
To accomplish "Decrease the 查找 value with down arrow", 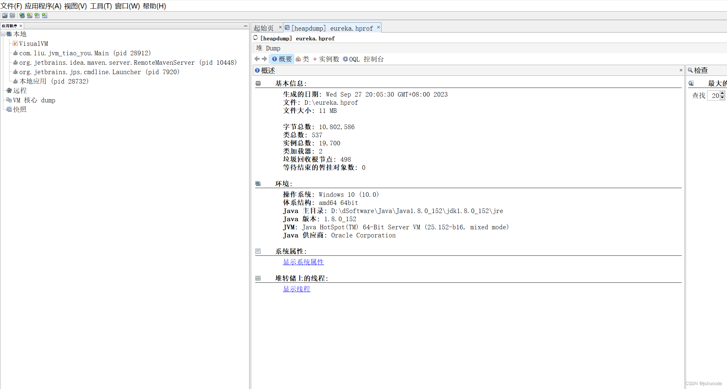I will pyautogui.click(x=722, y=98).
